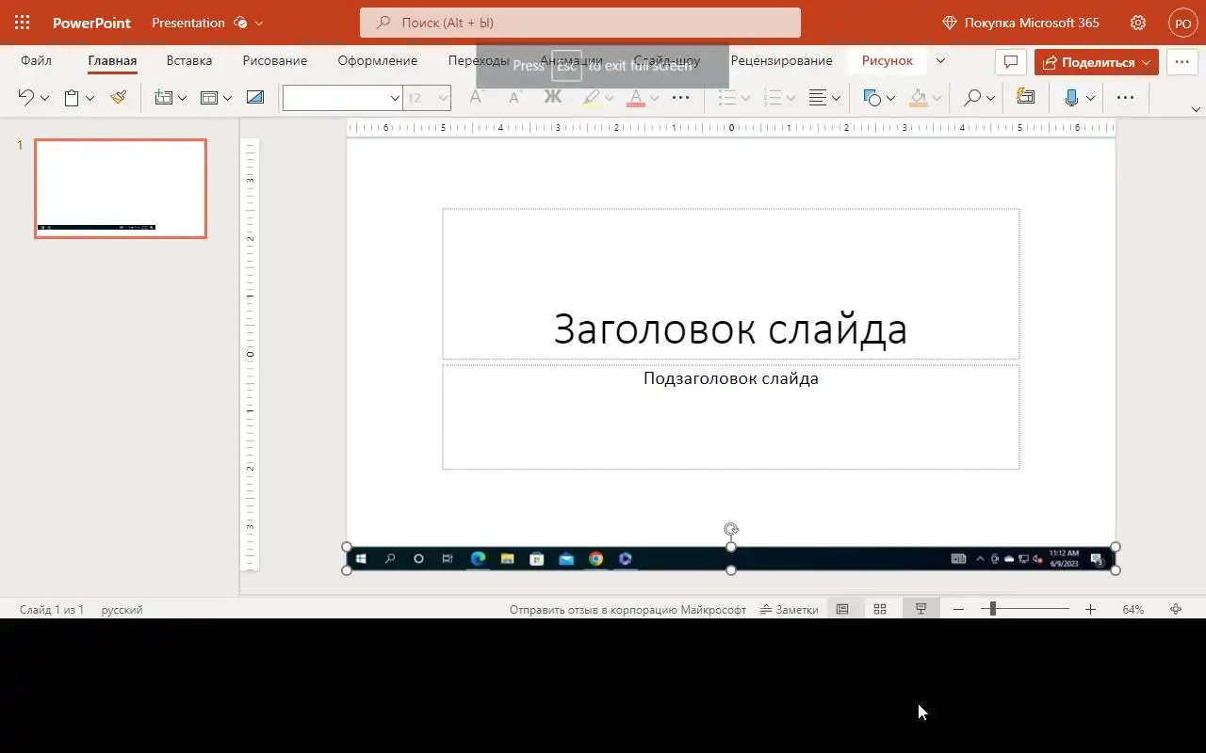This screenshot has height=753, width=1206.
Task: Click the zoom slider handle
Action: click(992, 610)
